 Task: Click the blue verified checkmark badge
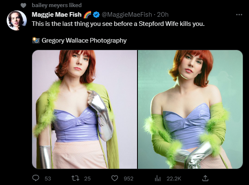pyautogui.click(x=96, y=15)
